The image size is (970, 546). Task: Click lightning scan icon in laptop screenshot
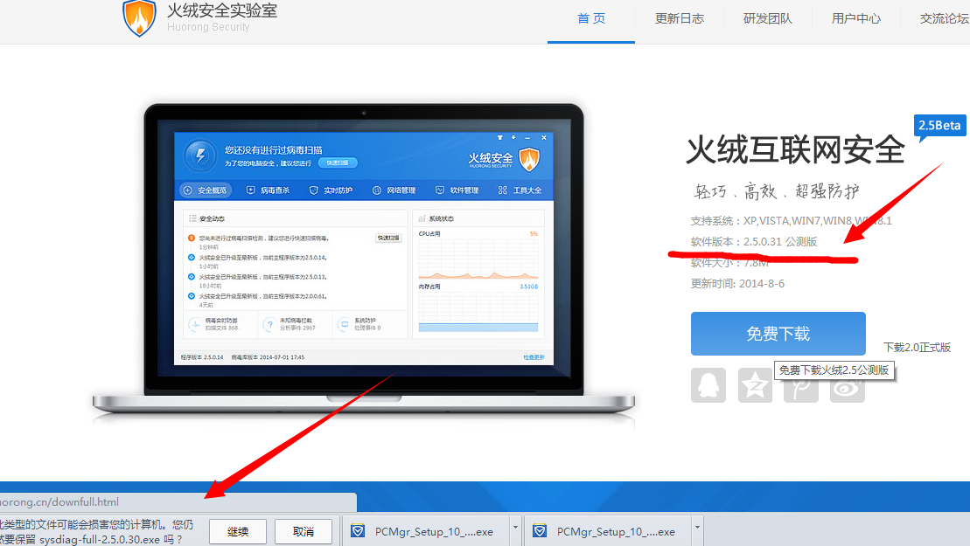(200, 156)
